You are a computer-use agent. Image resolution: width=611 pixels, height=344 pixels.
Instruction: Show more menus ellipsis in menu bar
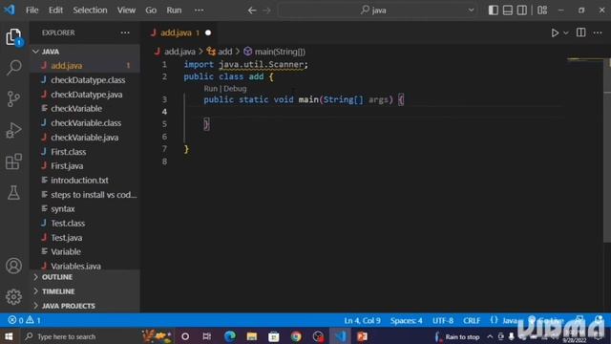point(199,11)
